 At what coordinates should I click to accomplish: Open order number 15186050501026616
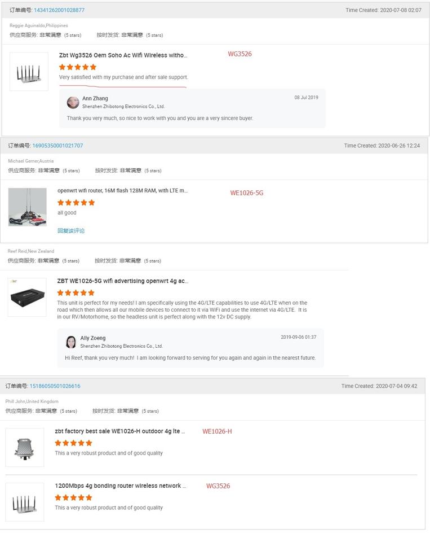click(x=55, y=386)
